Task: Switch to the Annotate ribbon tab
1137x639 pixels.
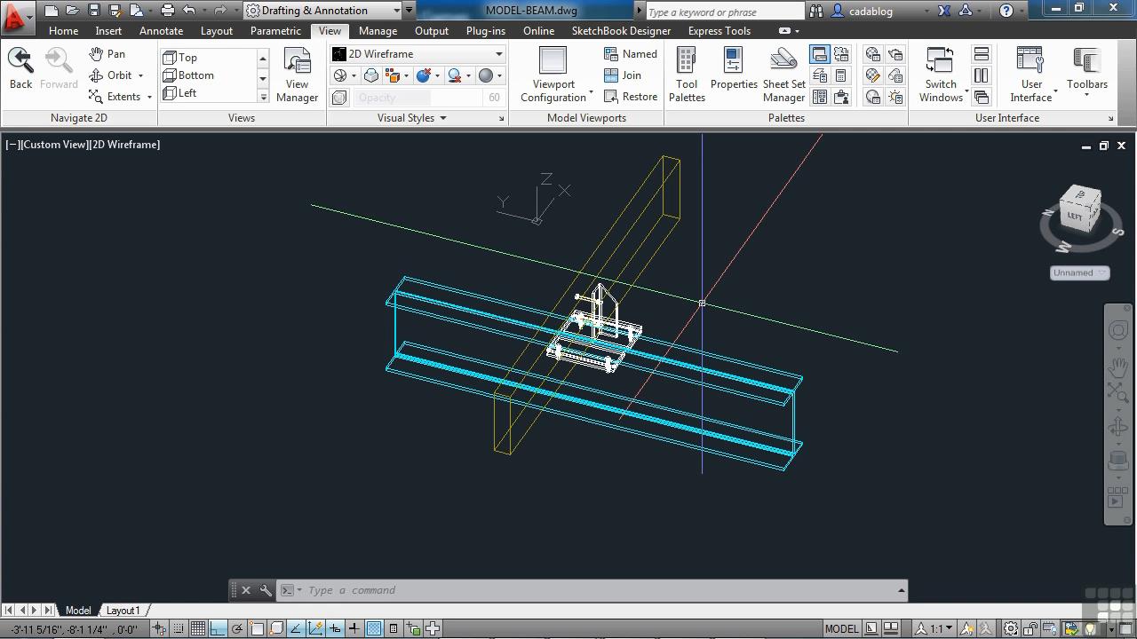Action: 161,30
